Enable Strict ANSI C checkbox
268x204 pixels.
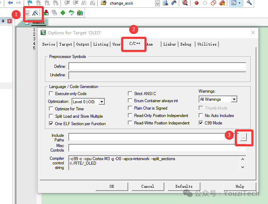click(x=130, y=94)
